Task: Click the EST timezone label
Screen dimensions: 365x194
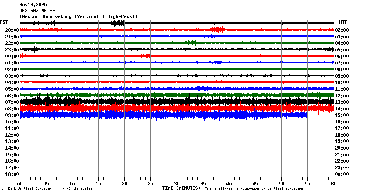Action: point(4,22)
